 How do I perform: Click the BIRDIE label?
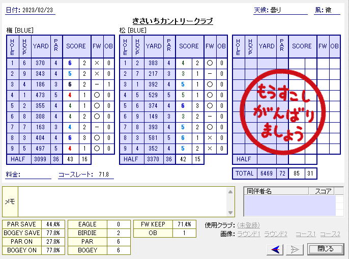coord(88,233)
